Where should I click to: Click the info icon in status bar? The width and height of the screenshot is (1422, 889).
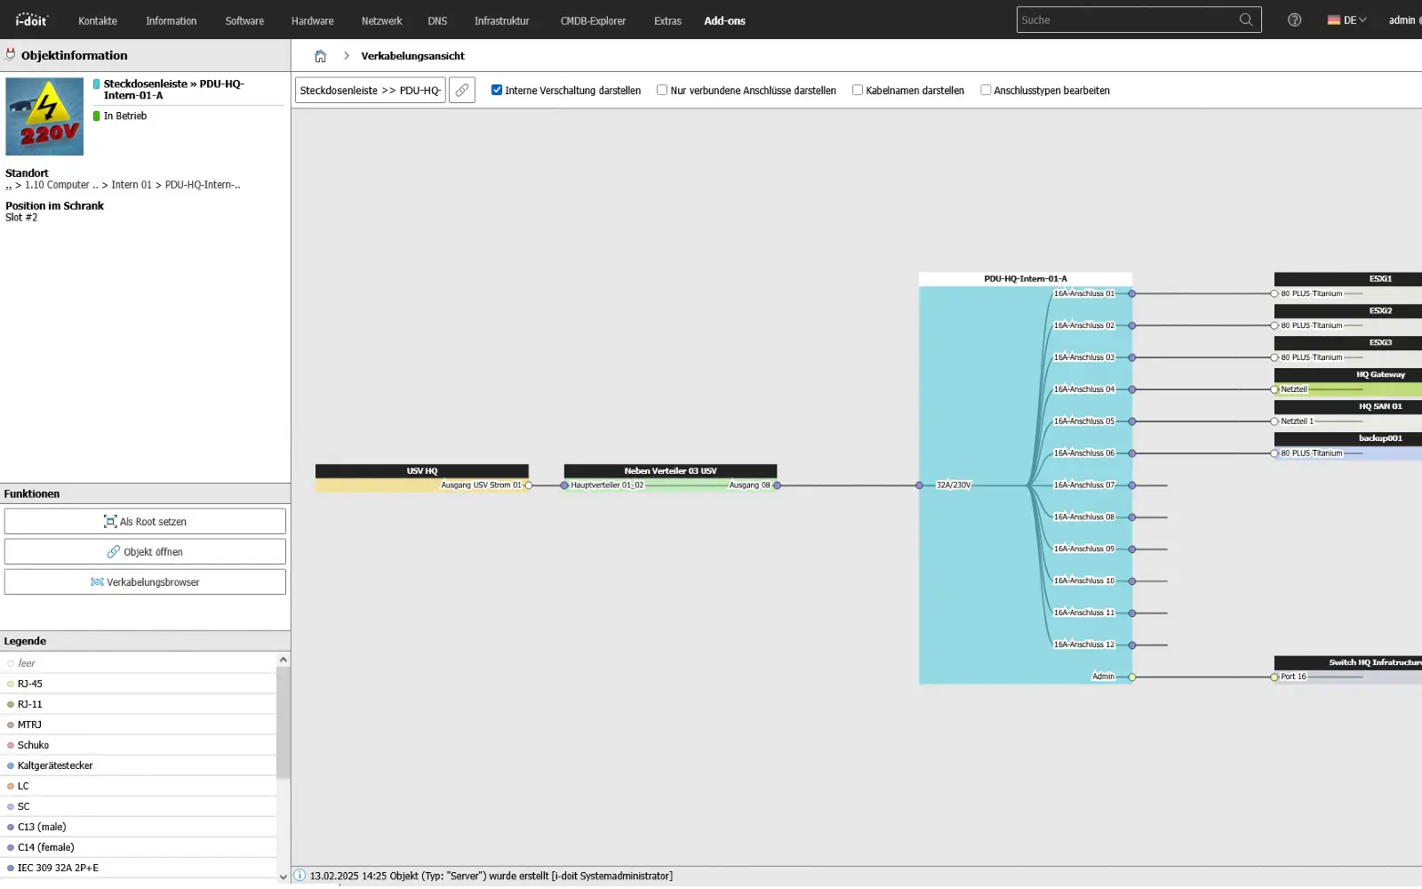[300, 876]
